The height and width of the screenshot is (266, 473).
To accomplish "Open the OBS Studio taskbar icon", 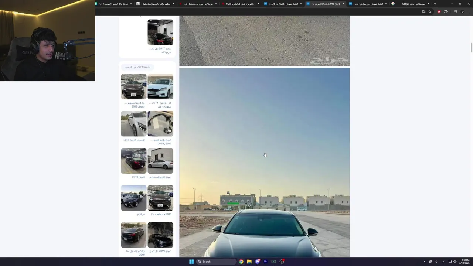I will pyautogui.click(x=282, y=262).
